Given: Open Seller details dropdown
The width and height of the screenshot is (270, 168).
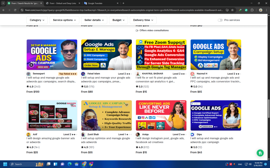Looking at the screenshot, I should (x=94, y=20).
